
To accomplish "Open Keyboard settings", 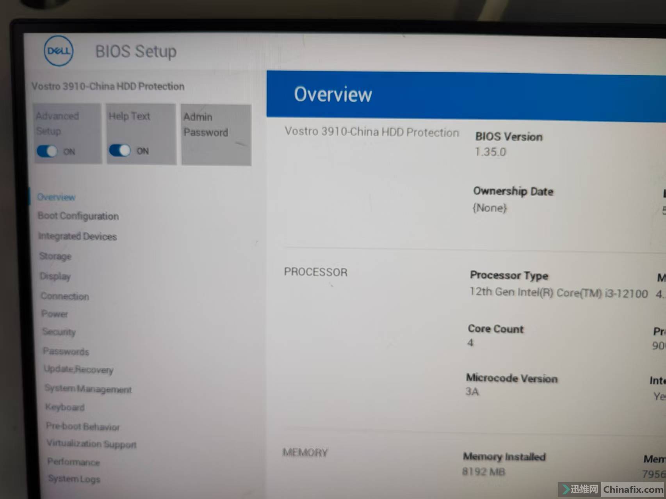I will (65, 407).
